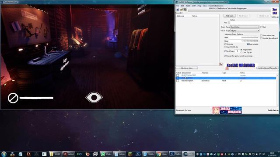Screen dimensions: 280x157
Task: Click the crossed-circle icon in the game
Action: point(13,98)
